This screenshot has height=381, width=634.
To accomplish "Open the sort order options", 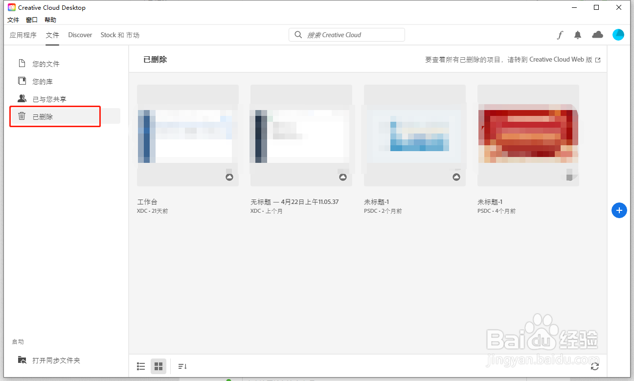I will [x=182, y=366].
